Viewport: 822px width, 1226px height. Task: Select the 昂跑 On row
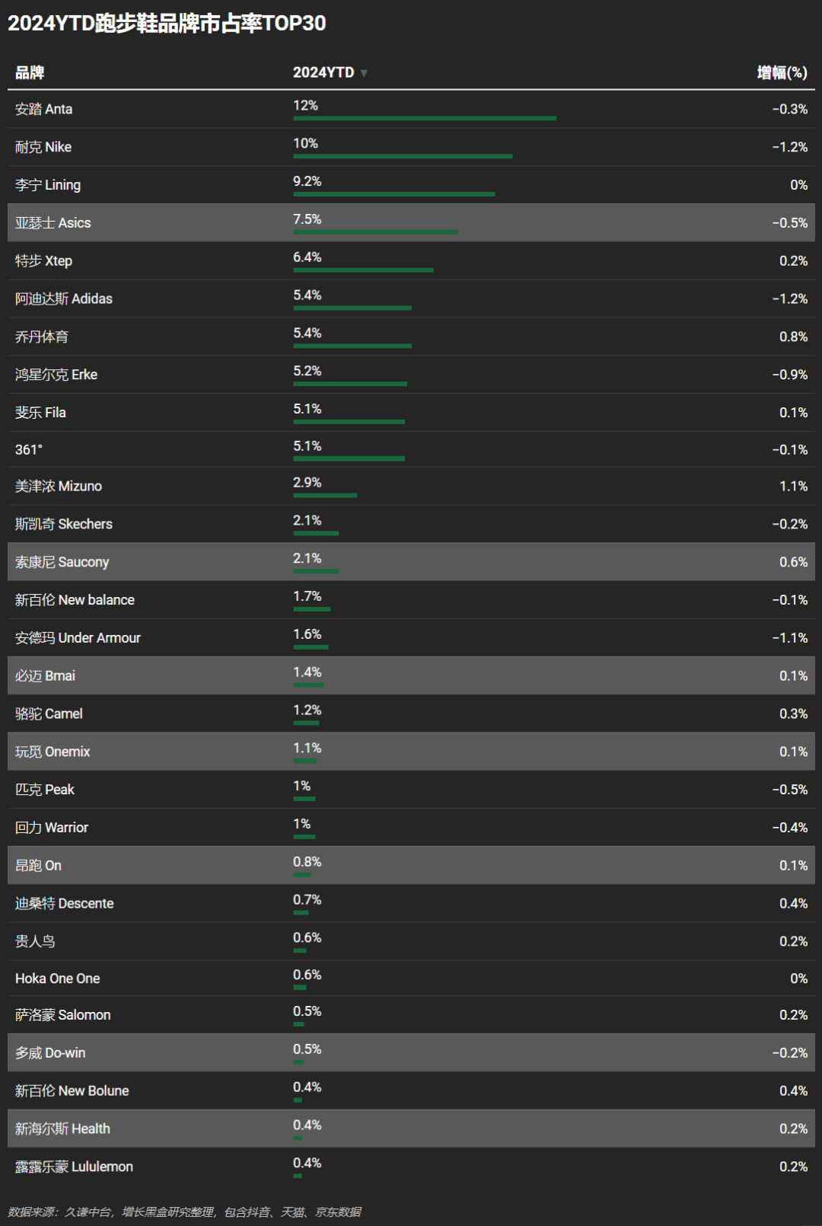pos(411,865)
